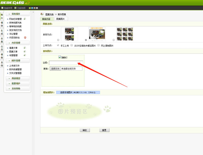Viewport: 203px width, 155px height.
Task: Click the 注释 text input field
Action: pyautogui.click(x=66, y=63)
